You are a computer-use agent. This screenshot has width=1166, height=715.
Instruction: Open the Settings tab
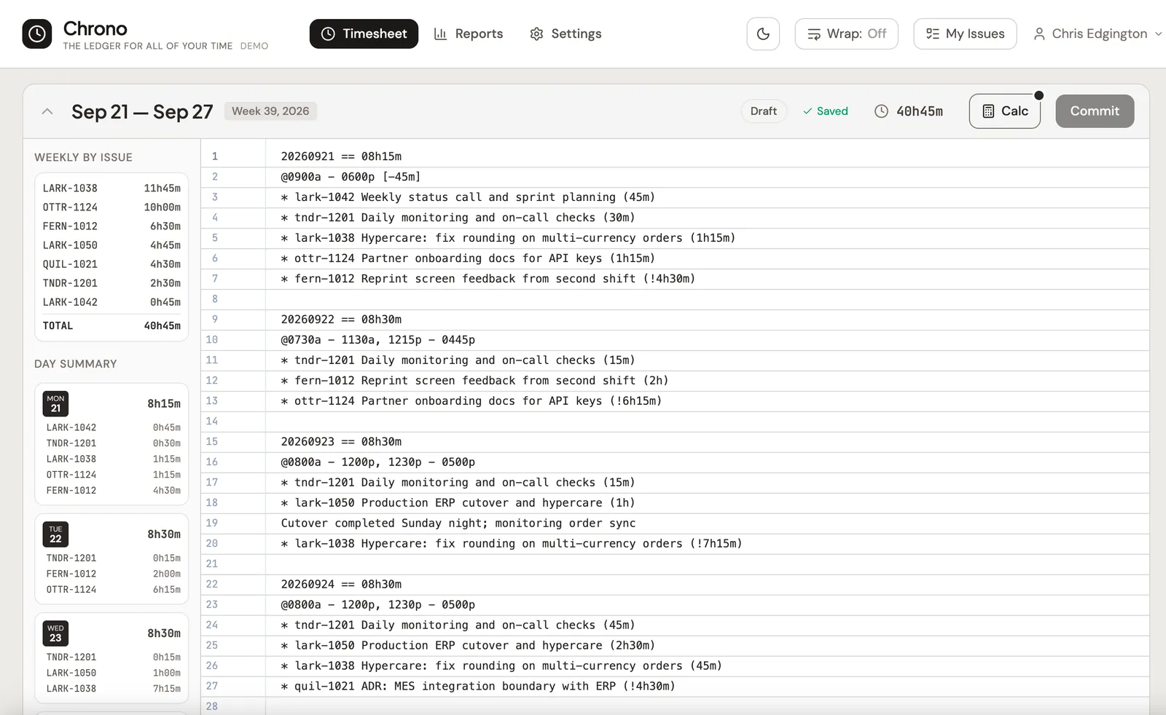[x=566, y=33]
